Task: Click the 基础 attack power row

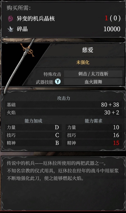Action: point(63,105)
